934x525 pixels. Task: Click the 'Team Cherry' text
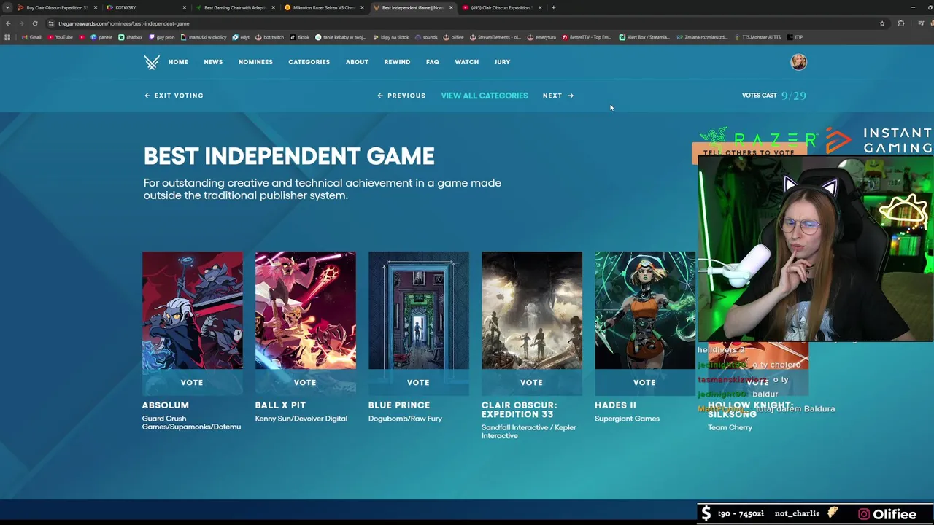[x=730, y=427]
